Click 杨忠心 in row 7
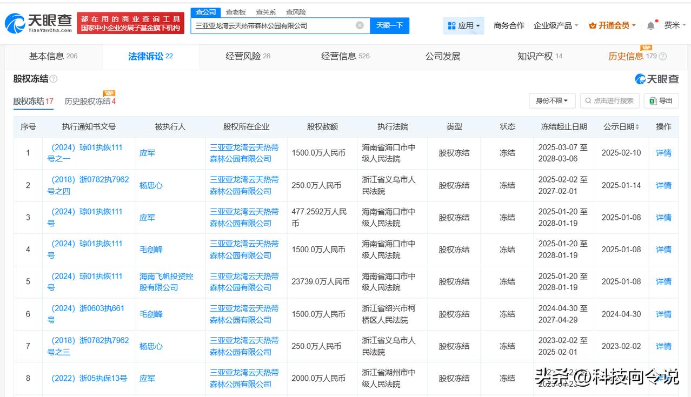 pos(151,346)
